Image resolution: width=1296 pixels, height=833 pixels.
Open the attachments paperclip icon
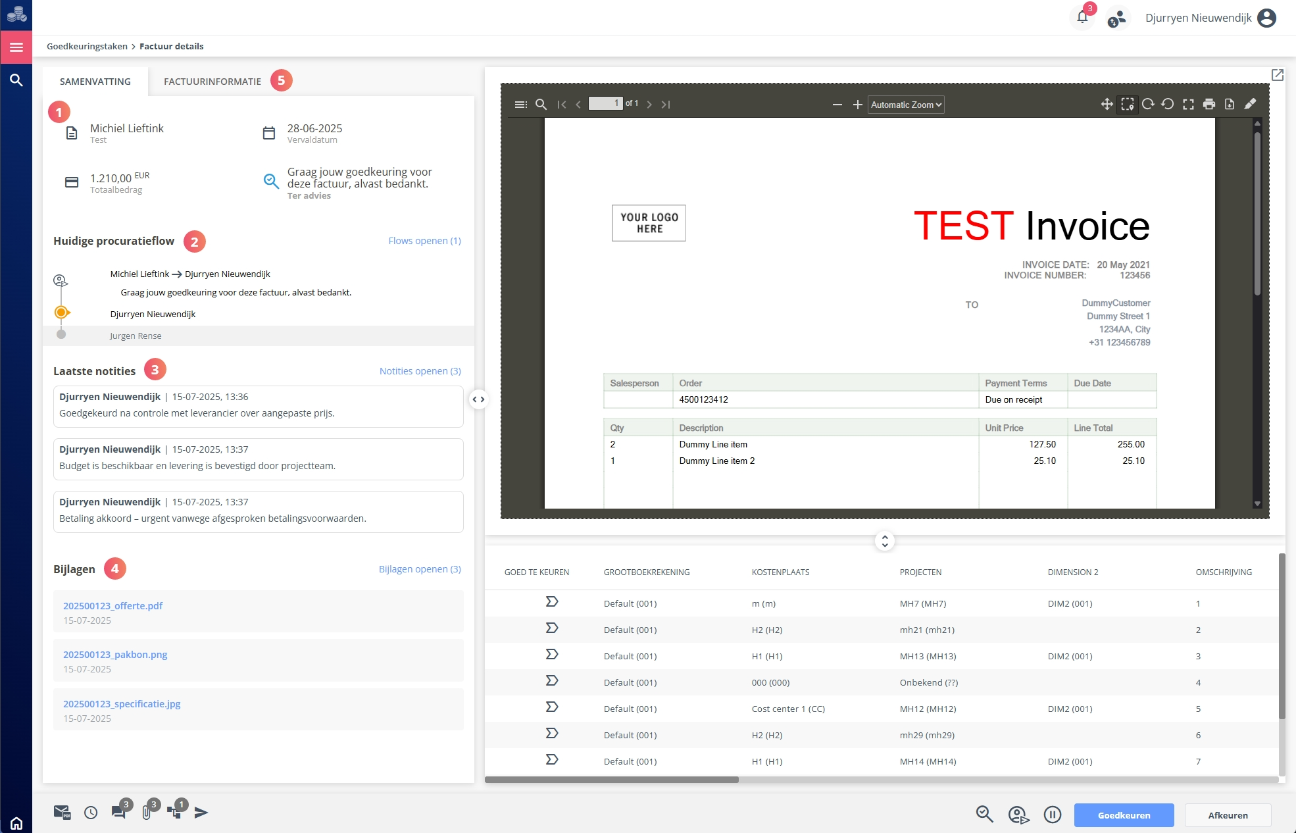[x=147, y=813]
